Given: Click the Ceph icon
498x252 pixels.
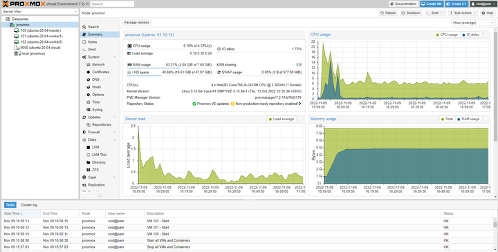Looking at the screenshot, I should 84,177.
